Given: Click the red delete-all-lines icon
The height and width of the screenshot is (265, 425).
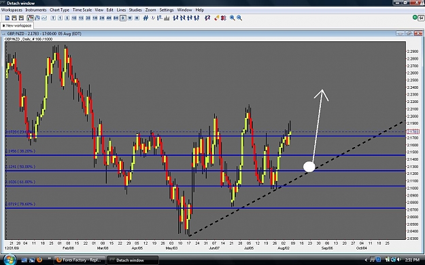Looking at the screenshot, I should [x=224, y=18].
